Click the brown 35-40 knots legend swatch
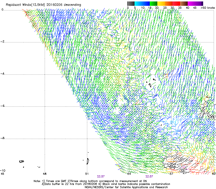 [x=184, y=4]
